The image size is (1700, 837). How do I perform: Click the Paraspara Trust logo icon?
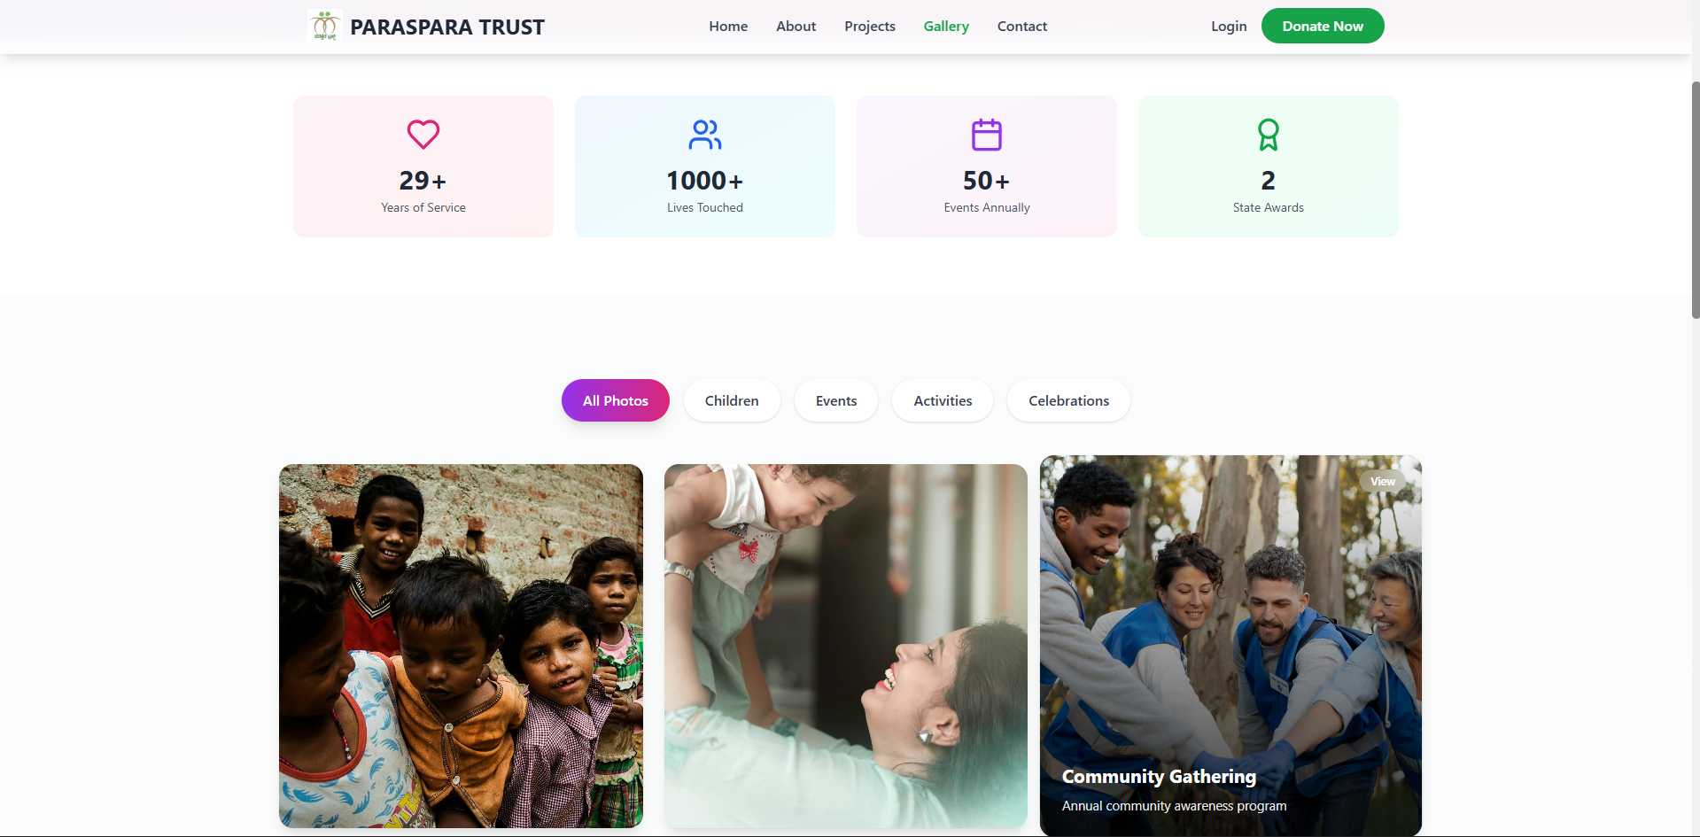(325, 27)
